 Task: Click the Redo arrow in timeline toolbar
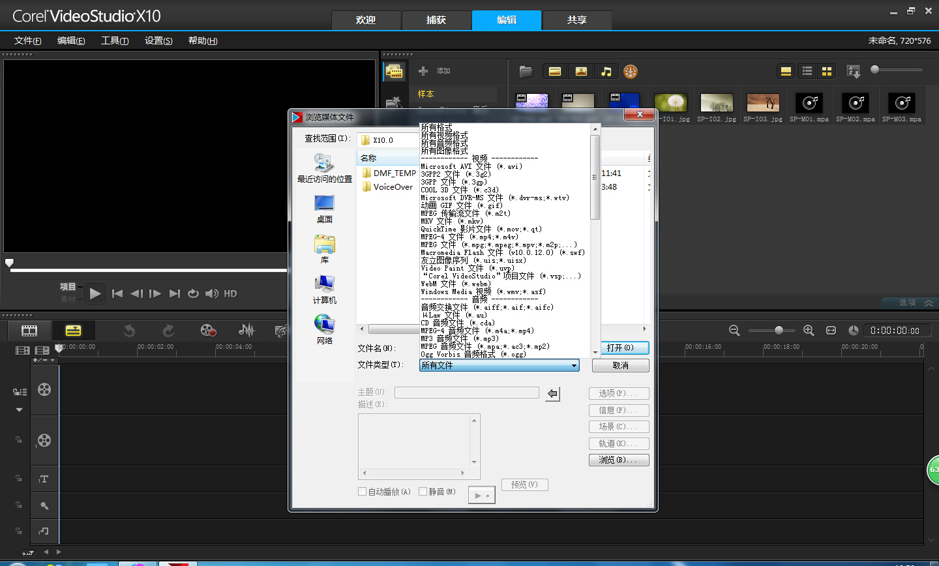[x=168, y=331]
